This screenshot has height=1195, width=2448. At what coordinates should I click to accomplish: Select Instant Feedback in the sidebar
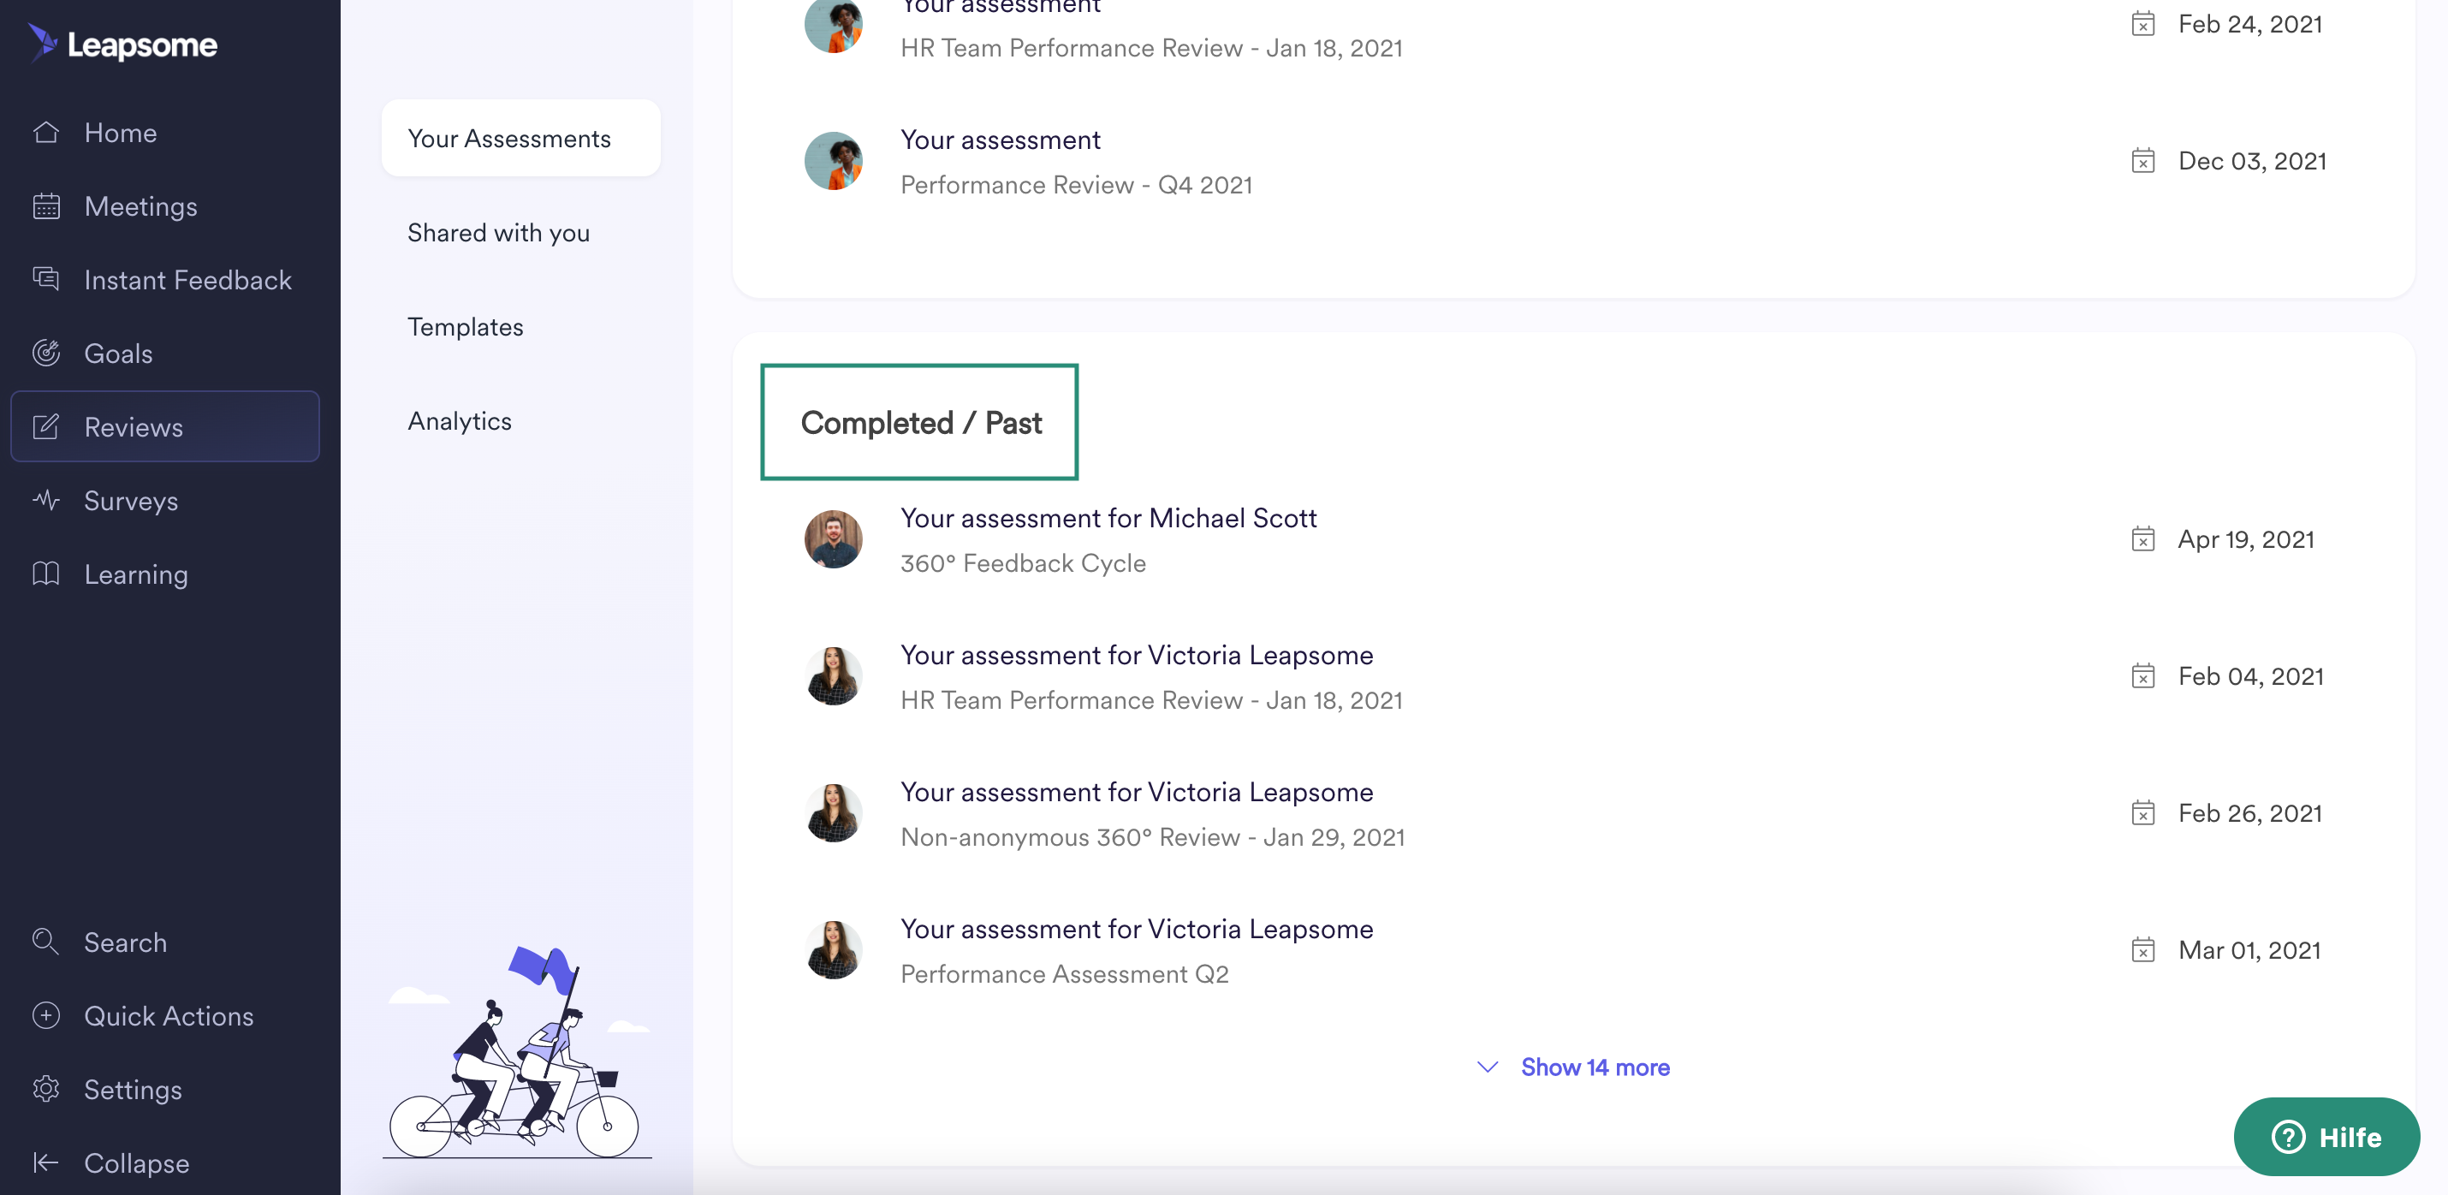tap(188, 280)
